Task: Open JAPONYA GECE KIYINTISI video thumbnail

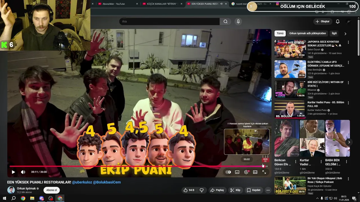Action: (x=290, y=49)
